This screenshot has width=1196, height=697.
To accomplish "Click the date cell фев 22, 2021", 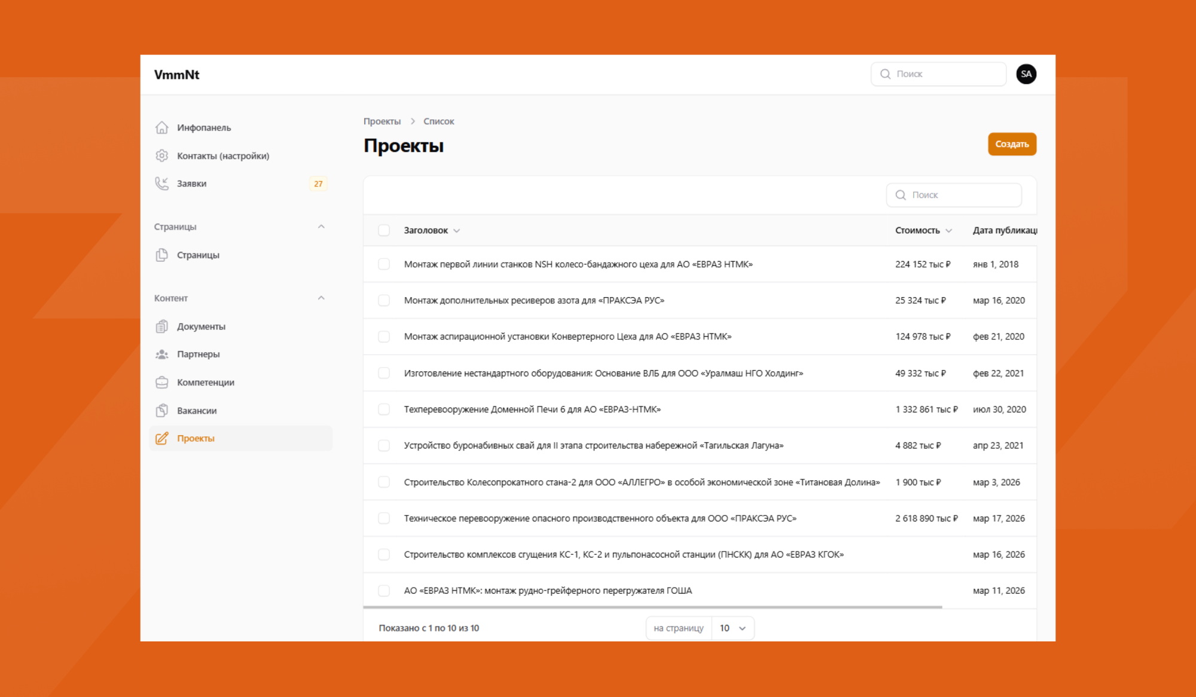I will pyautogui.click(x=998, y=373).
